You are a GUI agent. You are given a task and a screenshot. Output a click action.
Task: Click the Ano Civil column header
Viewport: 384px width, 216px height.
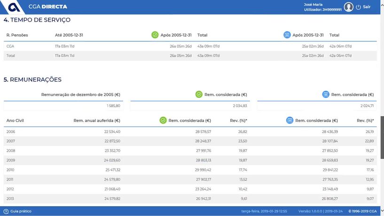pyautogui.click(x=15, y=121)
